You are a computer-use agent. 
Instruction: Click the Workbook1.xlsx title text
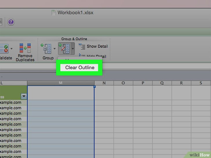[x=75, y=13]
